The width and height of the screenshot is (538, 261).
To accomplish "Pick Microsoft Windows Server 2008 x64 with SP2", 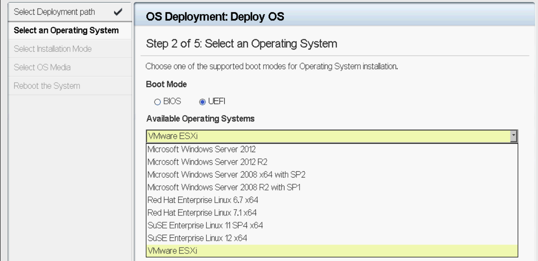I will 332,174.
